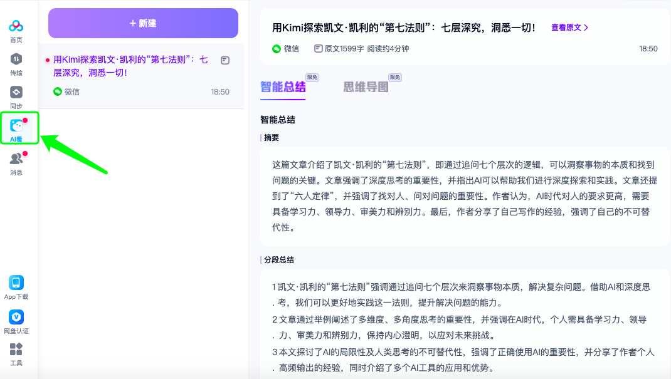
Task: Click the 限免 badge on 智能总结
Action: point(312,77)
